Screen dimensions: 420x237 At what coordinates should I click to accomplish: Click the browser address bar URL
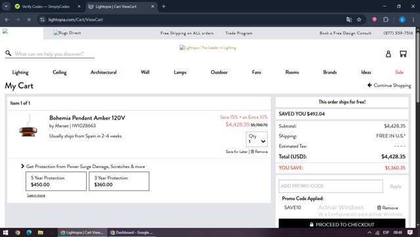(76, 20)
